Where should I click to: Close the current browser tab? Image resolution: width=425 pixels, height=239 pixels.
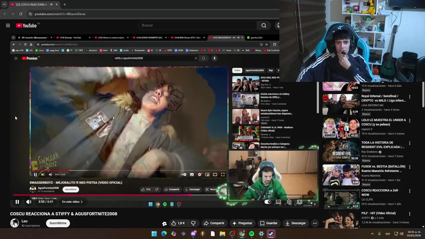click(57, 5)
